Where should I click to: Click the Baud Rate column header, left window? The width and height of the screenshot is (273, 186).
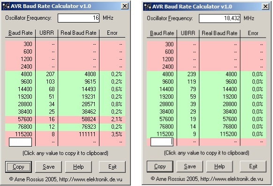20,33
